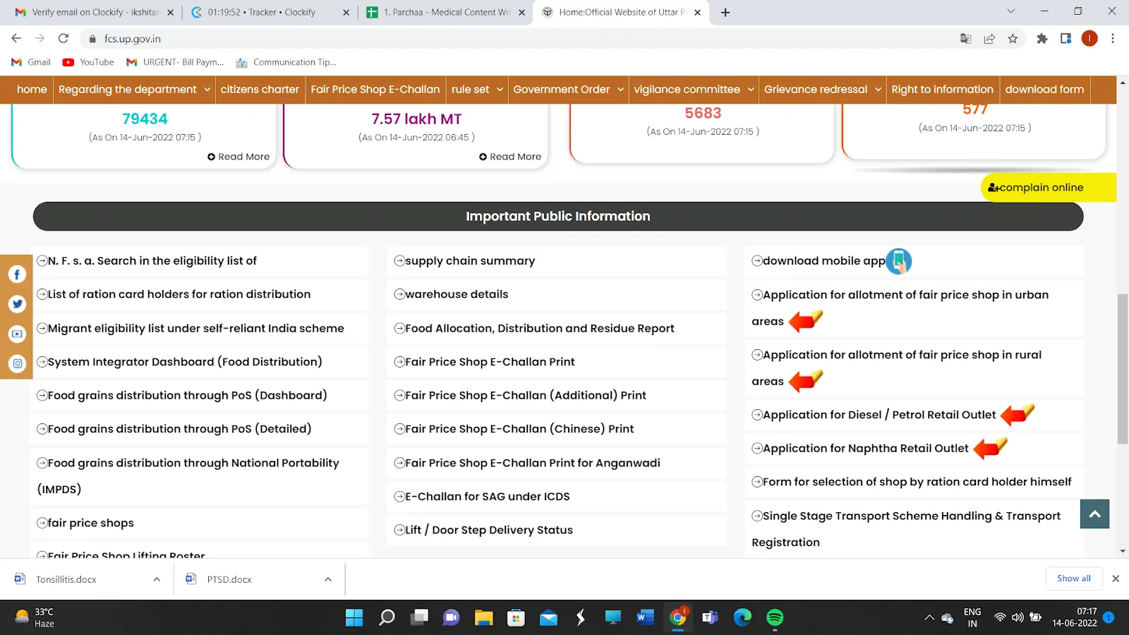
Task: Open Twitter social sidebar icon
Action: [17, 304]
